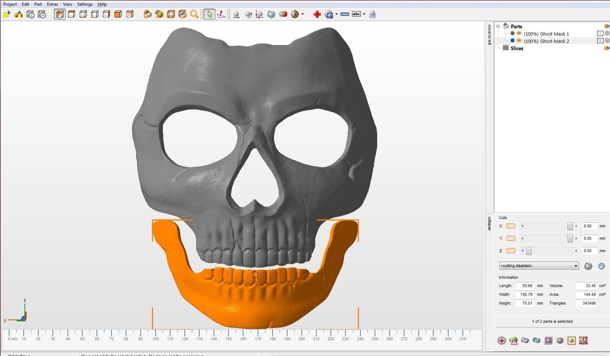The image size is (610, 356).
Task: Open the View menu
Action: coord(67,4)
